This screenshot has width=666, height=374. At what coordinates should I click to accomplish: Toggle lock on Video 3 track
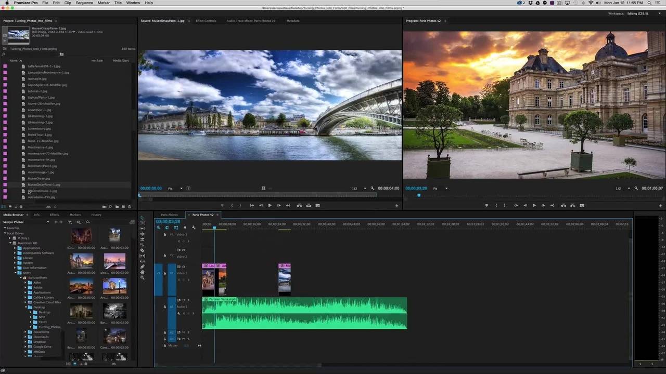pos(165,235)
